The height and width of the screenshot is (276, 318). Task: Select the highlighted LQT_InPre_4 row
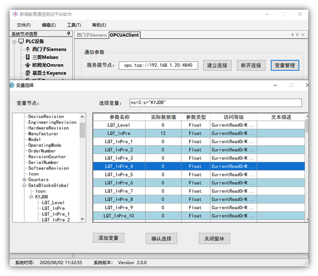(x=199, y=166)
